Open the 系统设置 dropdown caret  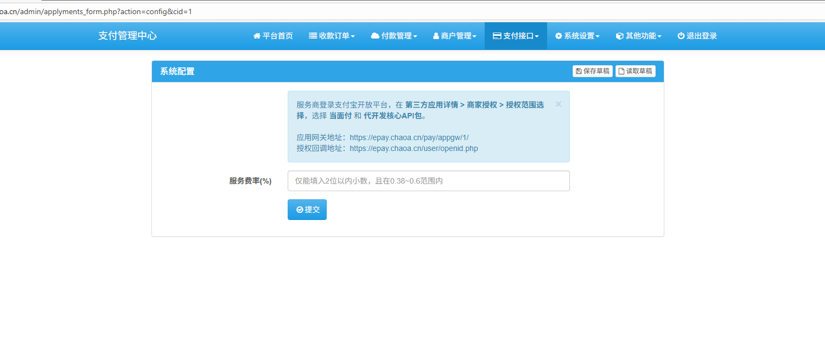coord(598,36)
